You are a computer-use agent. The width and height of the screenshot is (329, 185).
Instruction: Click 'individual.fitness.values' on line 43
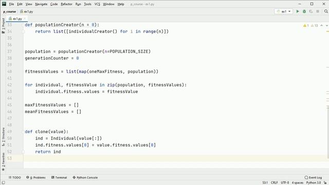coord(67,91)
